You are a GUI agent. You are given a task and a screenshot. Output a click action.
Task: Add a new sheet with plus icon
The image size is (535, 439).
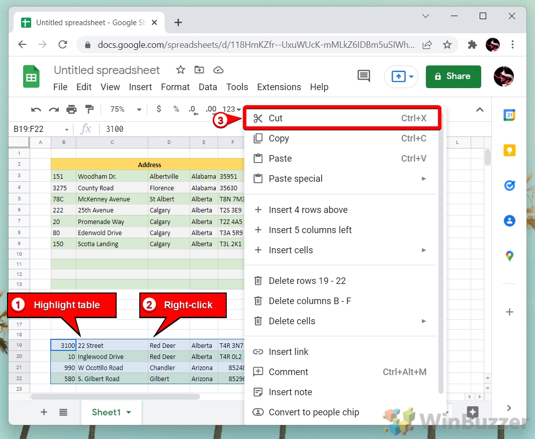pos(44,412)
